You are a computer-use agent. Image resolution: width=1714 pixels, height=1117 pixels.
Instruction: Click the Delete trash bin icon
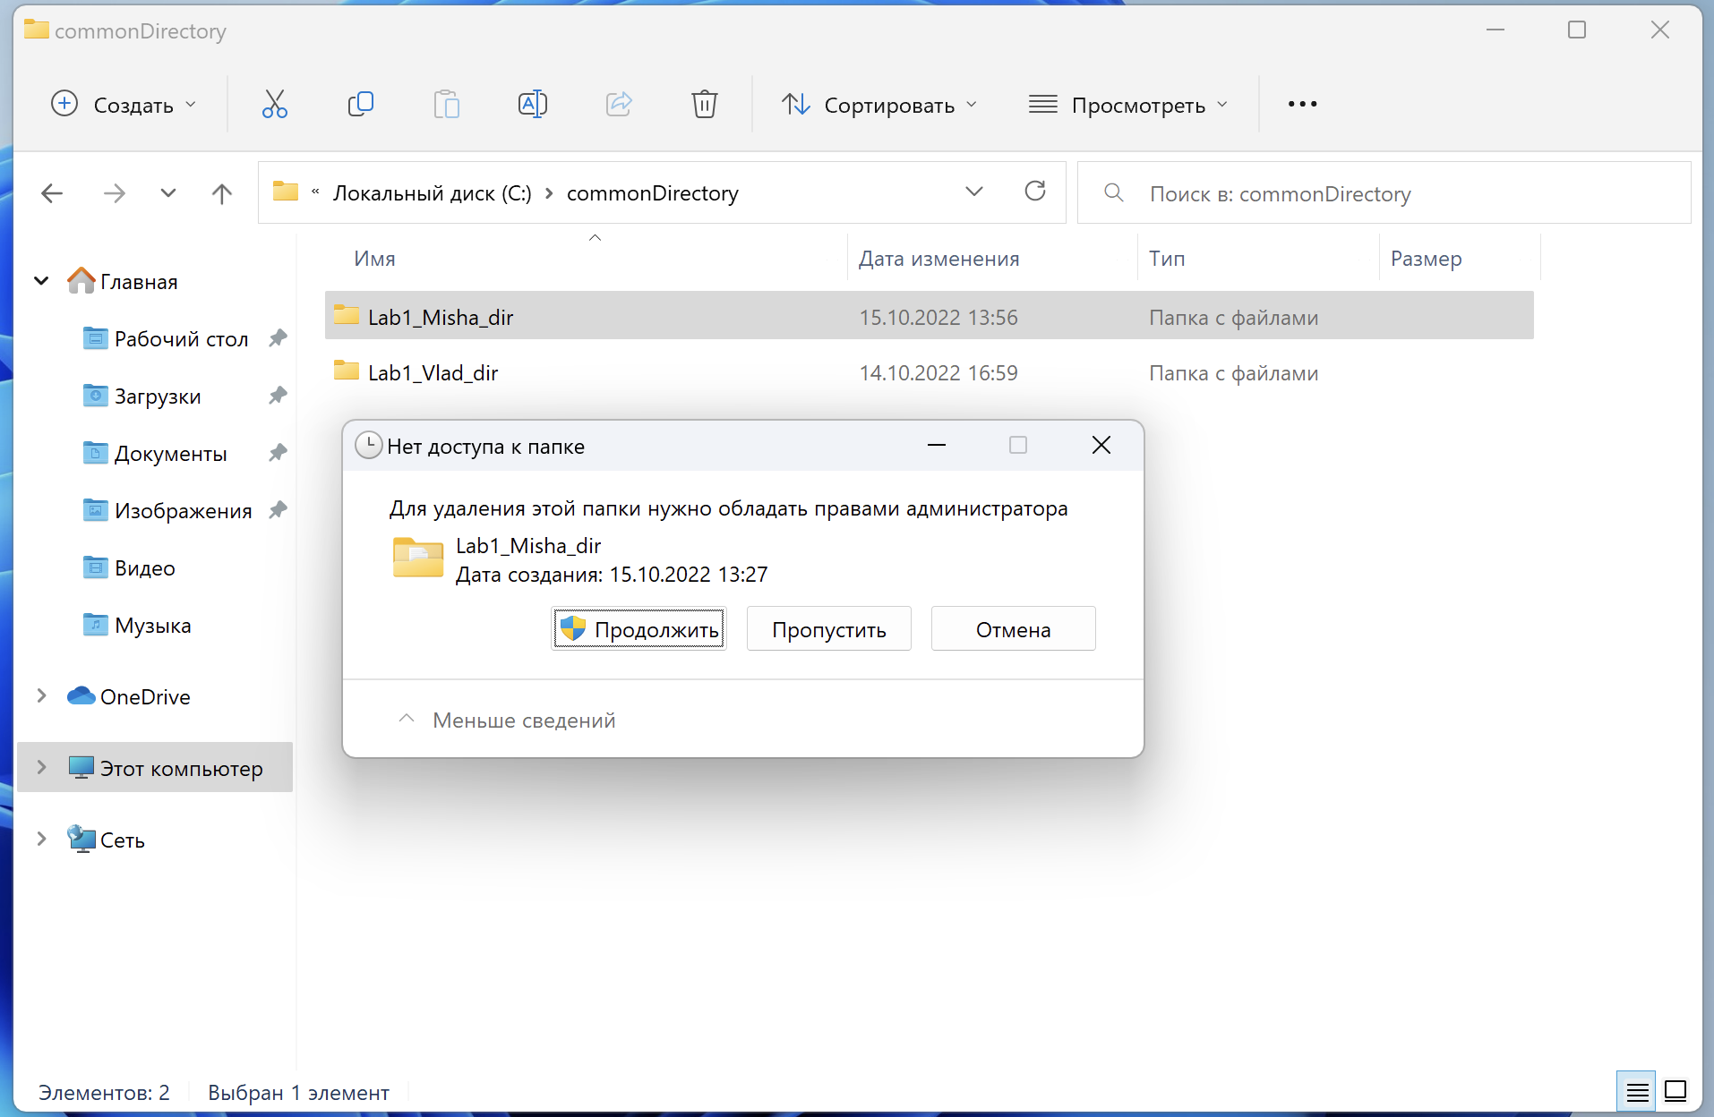coord(704,105)
